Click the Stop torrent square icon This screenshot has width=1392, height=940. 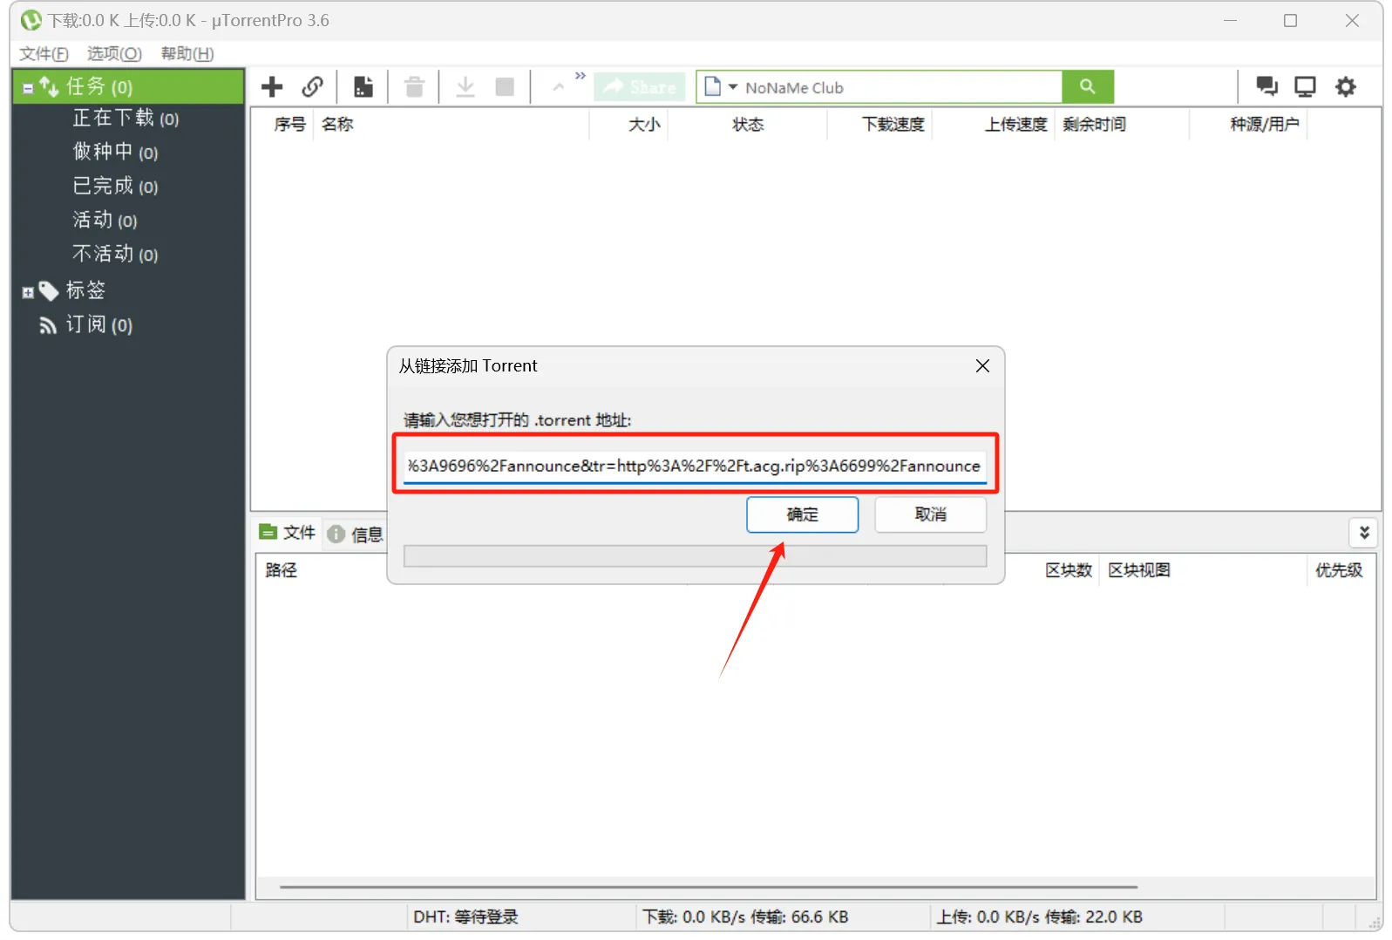tap(505, 87)
